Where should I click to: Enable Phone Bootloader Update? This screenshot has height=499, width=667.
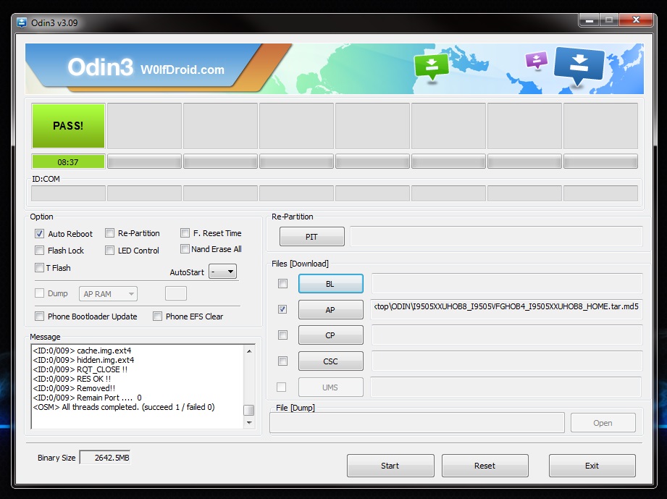[x=40, y=316]
